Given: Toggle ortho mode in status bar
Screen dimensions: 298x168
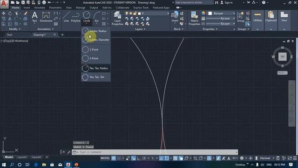Looking at the screenshot, I should (139, 158).
